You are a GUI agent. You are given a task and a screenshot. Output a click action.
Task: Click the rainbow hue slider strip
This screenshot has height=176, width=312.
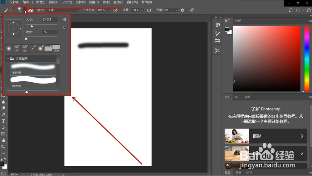tap(307, 59)
